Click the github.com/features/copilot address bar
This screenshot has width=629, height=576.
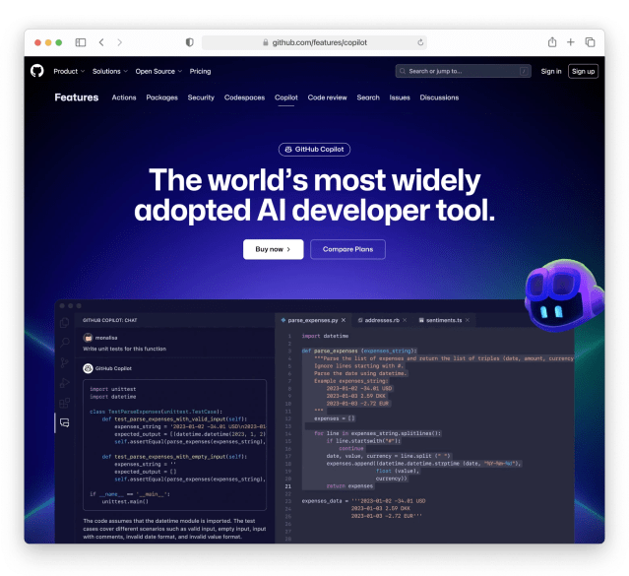tap(314, 42)
